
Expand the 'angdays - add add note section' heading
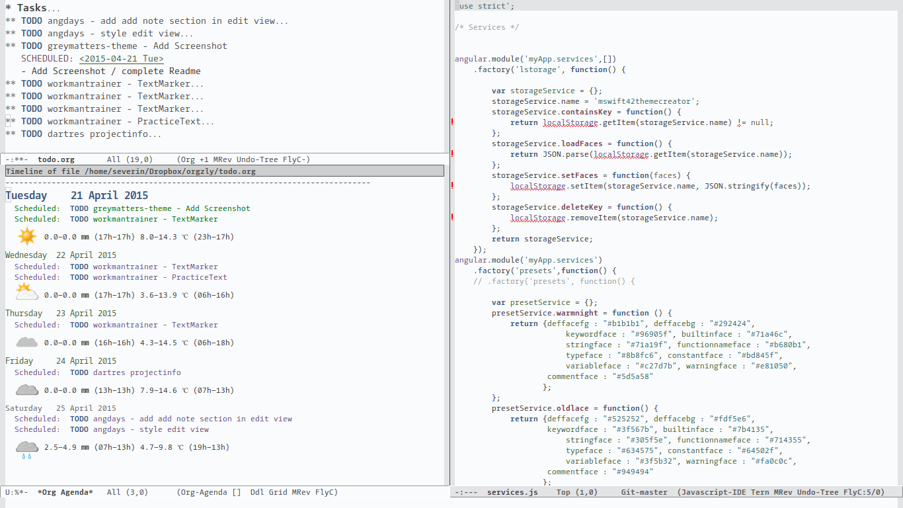147,21
